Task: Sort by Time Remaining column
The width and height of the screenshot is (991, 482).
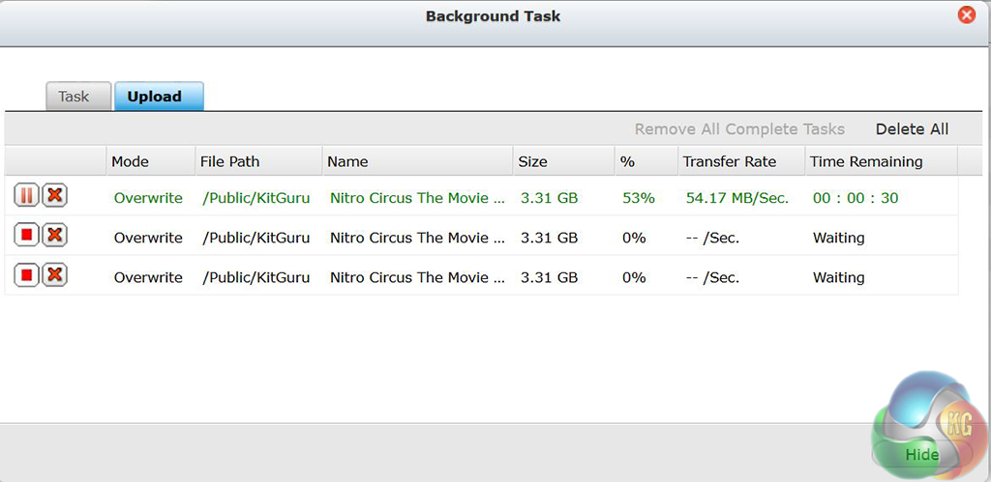Action: click(866, 161)
